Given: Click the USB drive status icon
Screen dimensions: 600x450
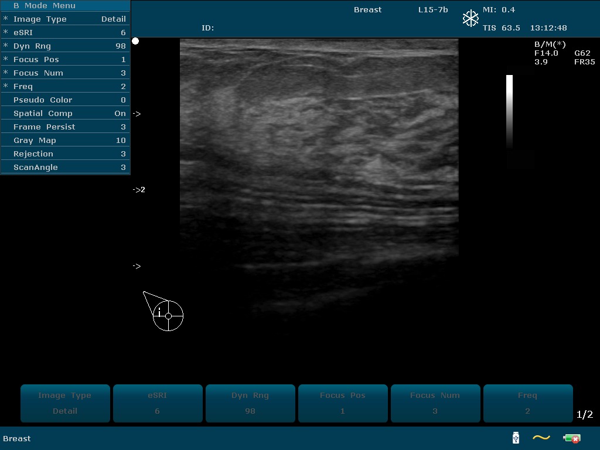Looking at the screenshot, I should point(516,438).
